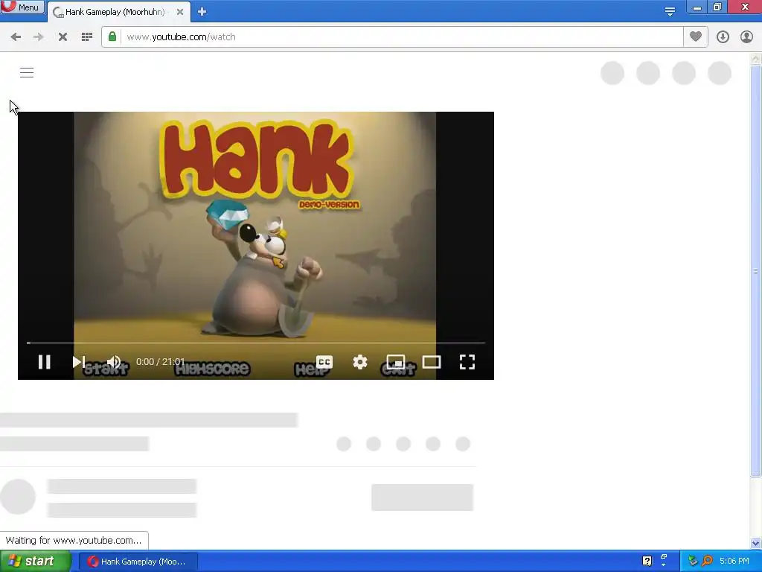
Task: Open Opera Speed Dial grid
Action: click(87, 37)
